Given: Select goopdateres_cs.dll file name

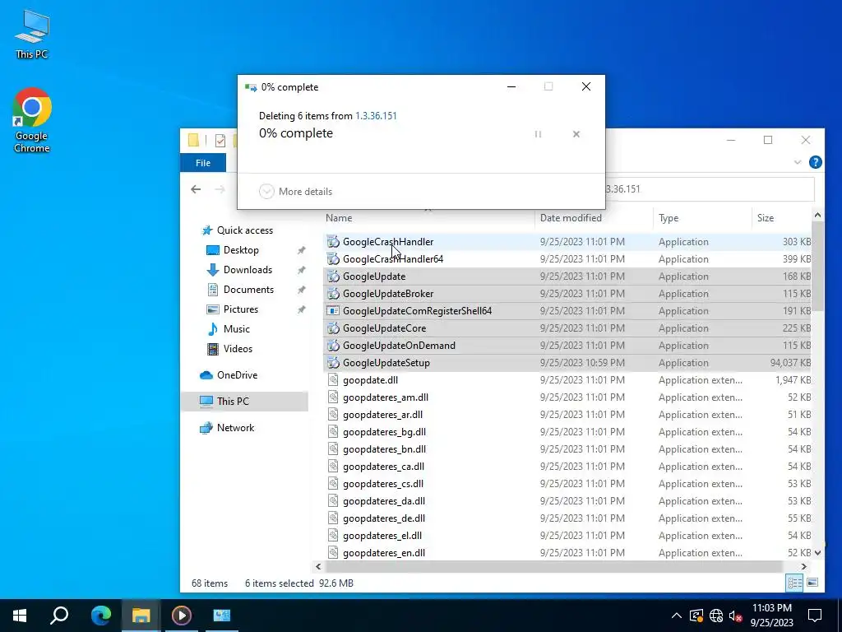Looking at the screenshot, I should (x=383, y=484).
